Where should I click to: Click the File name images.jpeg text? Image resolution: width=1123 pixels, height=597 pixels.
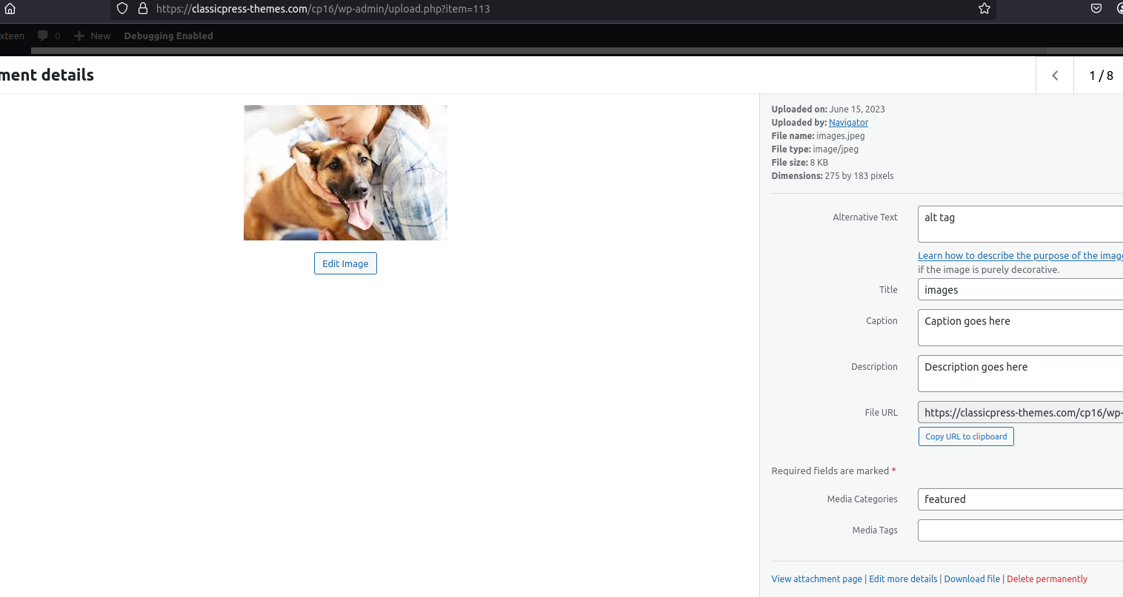(818, 136)
